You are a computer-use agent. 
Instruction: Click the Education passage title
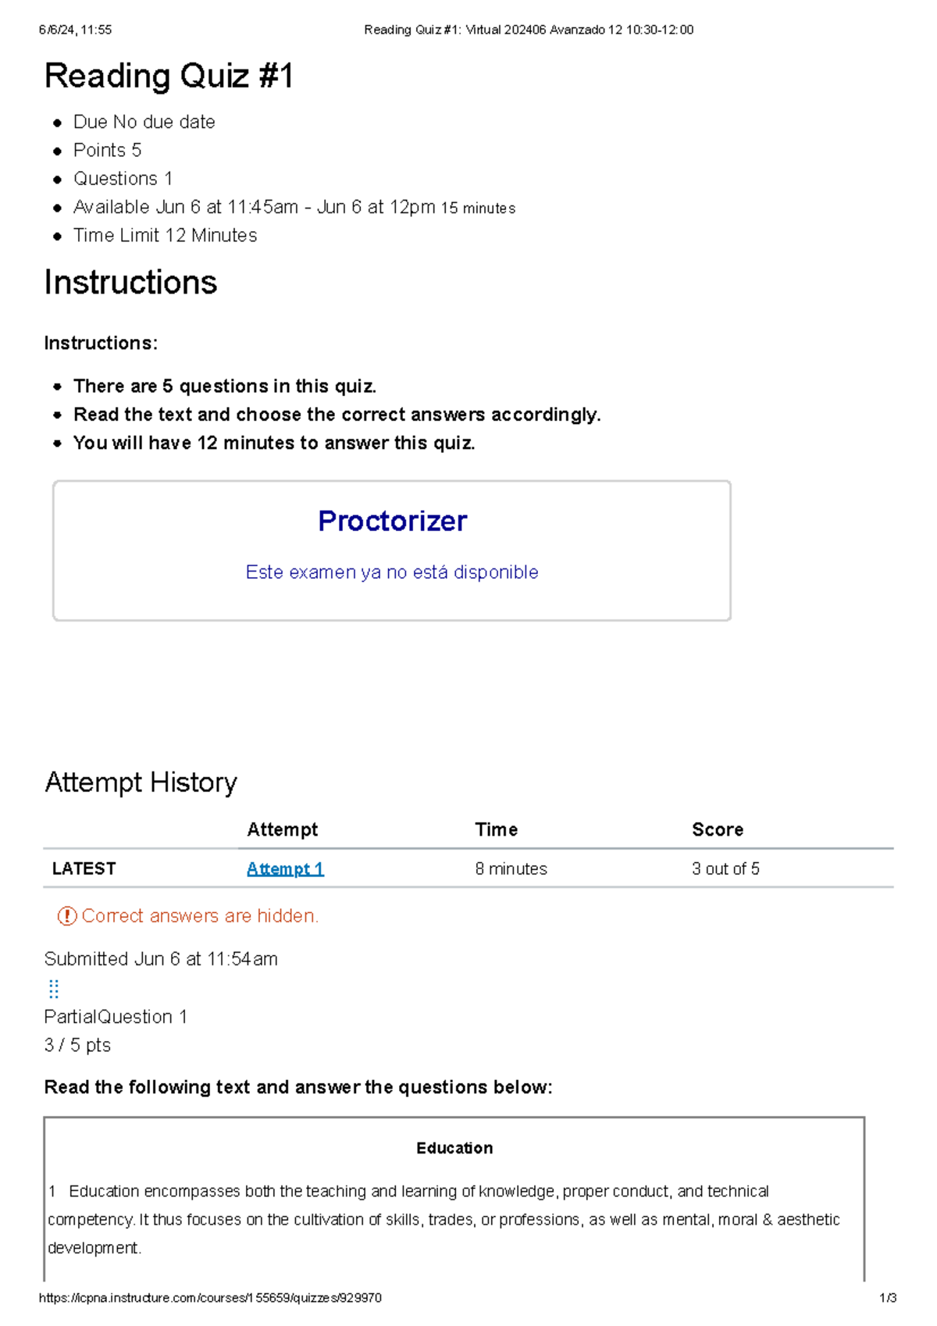[x=454, y=1148]
